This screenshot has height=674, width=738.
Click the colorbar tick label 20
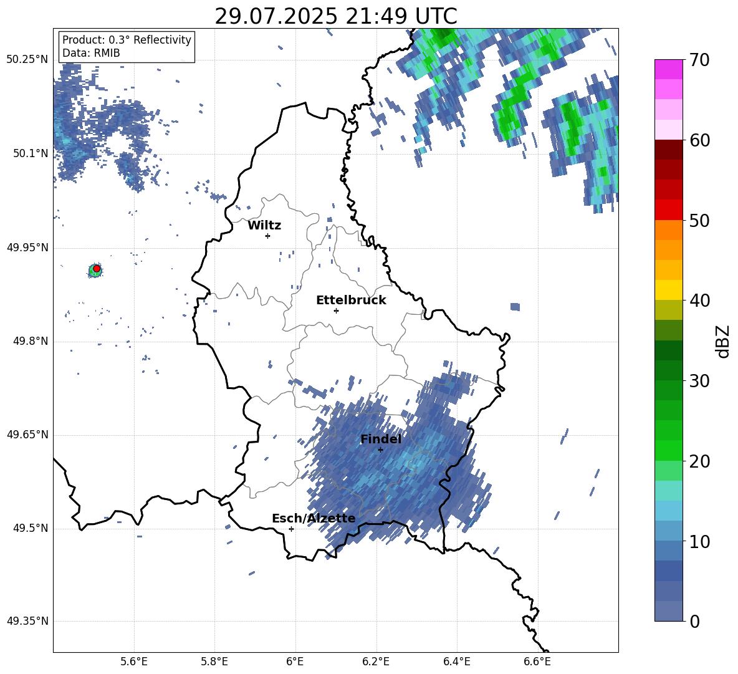[x=699, y=461]
